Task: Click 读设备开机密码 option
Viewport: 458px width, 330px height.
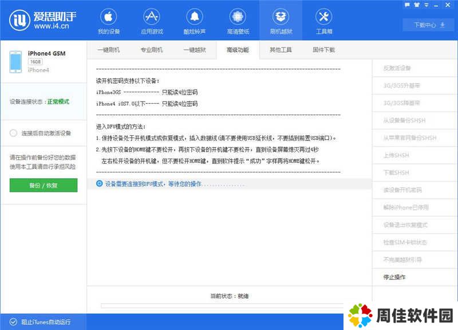Action: [414, 190]
